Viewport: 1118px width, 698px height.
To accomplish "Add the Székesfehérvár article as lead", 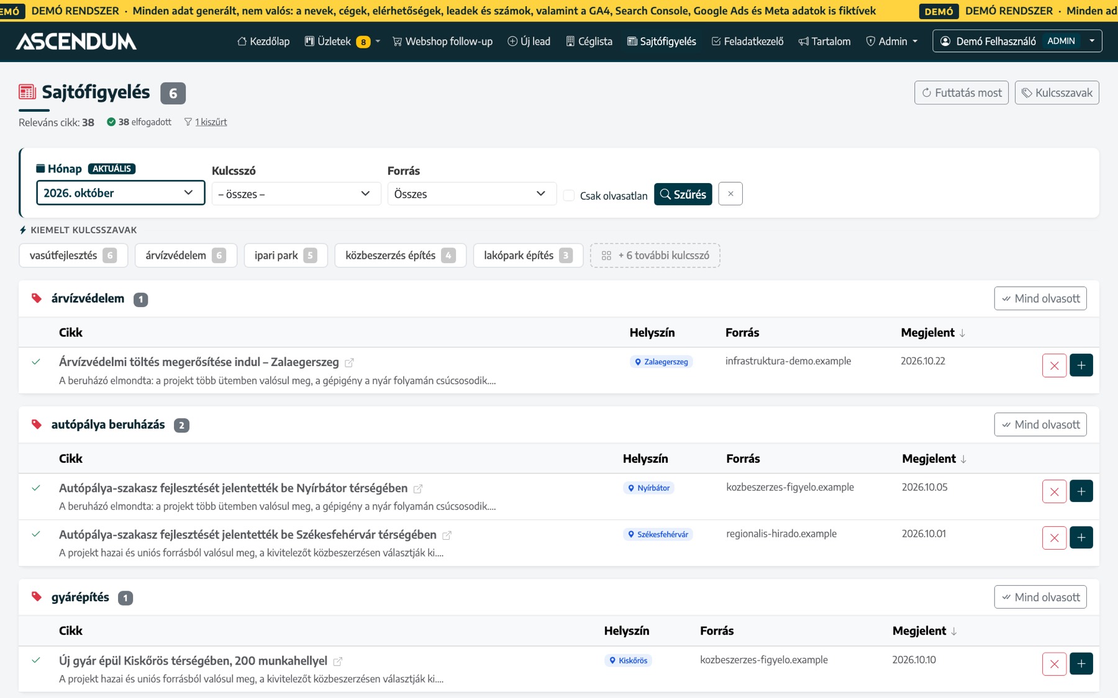I will click(x=1081, y=538).
